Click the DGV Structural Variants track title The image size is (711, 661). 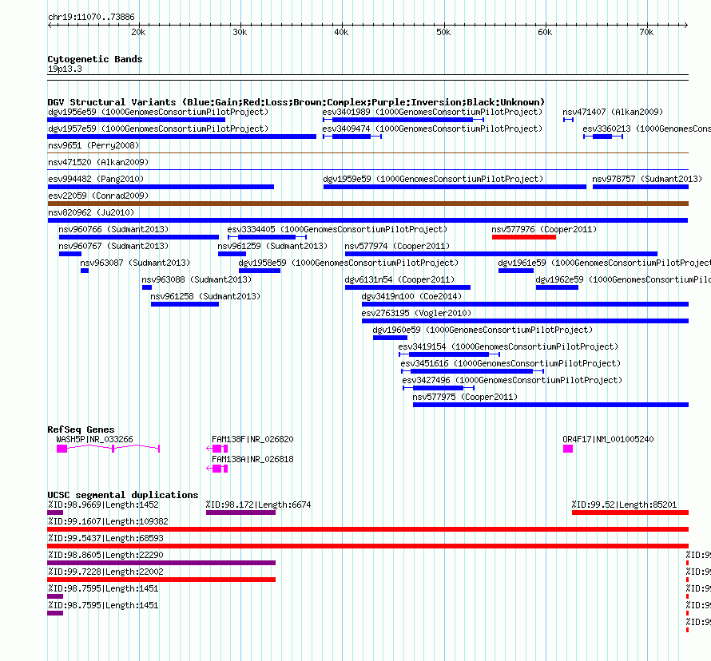tap(296, 102)
